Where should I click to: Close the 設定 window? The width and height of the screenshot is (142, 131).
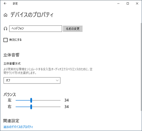point(137,4)
